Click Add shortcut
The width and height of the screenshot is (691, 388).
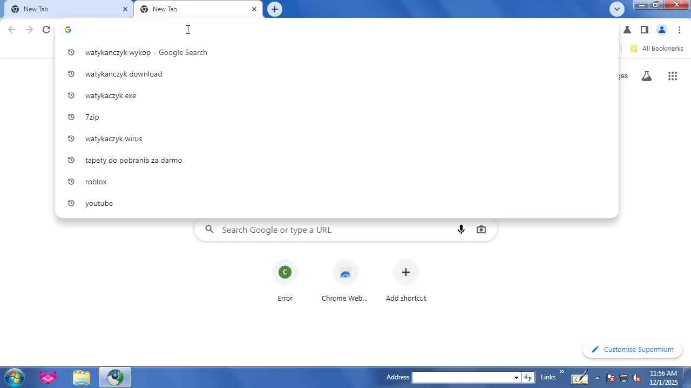pyautogui.click(x=406, y=281)
